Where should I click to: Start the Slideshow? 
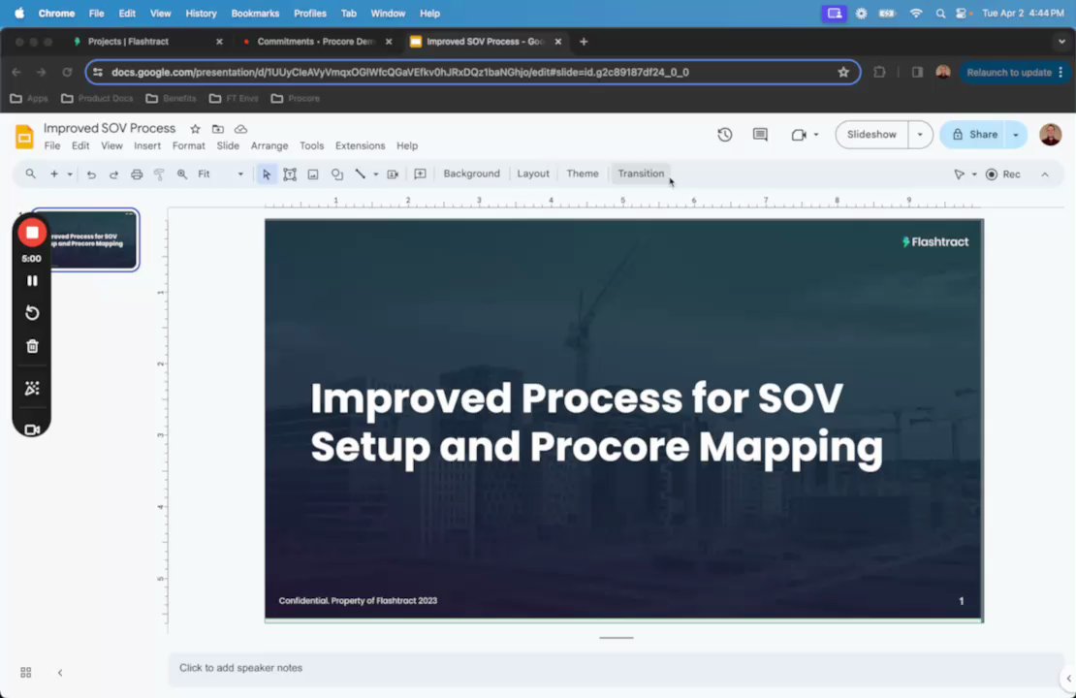click(871, 135)
